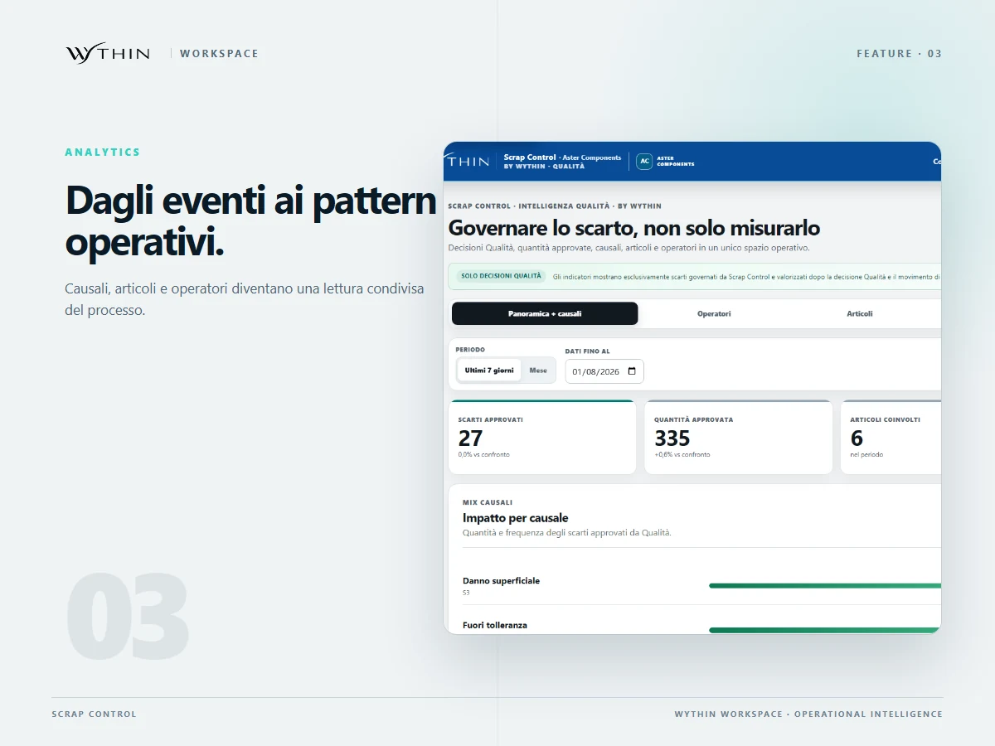The image size is (995, 746).
Task: Click the OPERATIONAL INTELLIGENCE footer text
Action: tap(868, 715)
